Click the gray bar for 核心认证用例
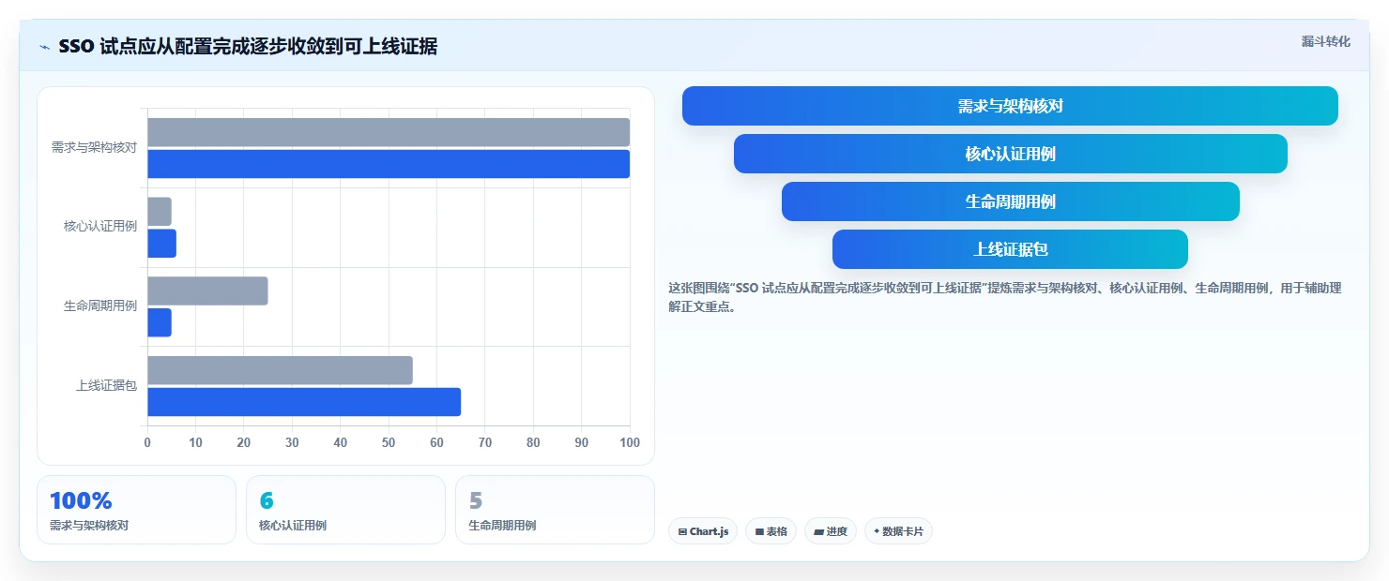The width and height of the screenshot is (1389, 581). (160, 212)
